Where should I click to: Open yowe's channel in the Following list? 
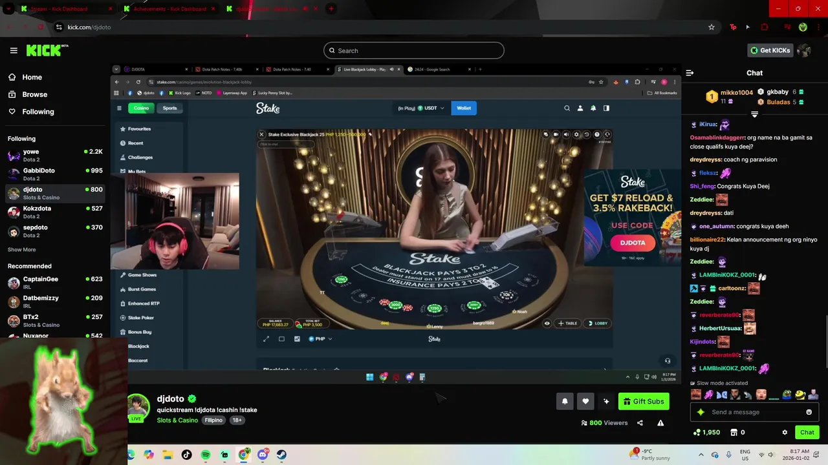pos(55,155)
